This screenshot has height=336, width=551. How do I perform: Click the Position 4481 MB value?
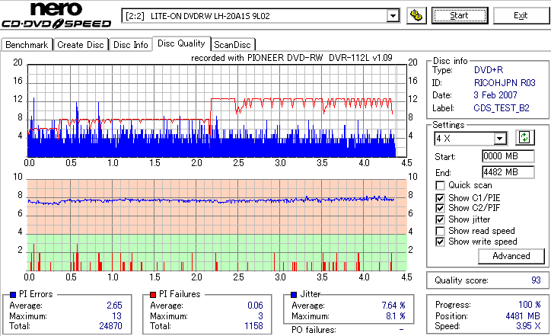click(x=523, y=316)
